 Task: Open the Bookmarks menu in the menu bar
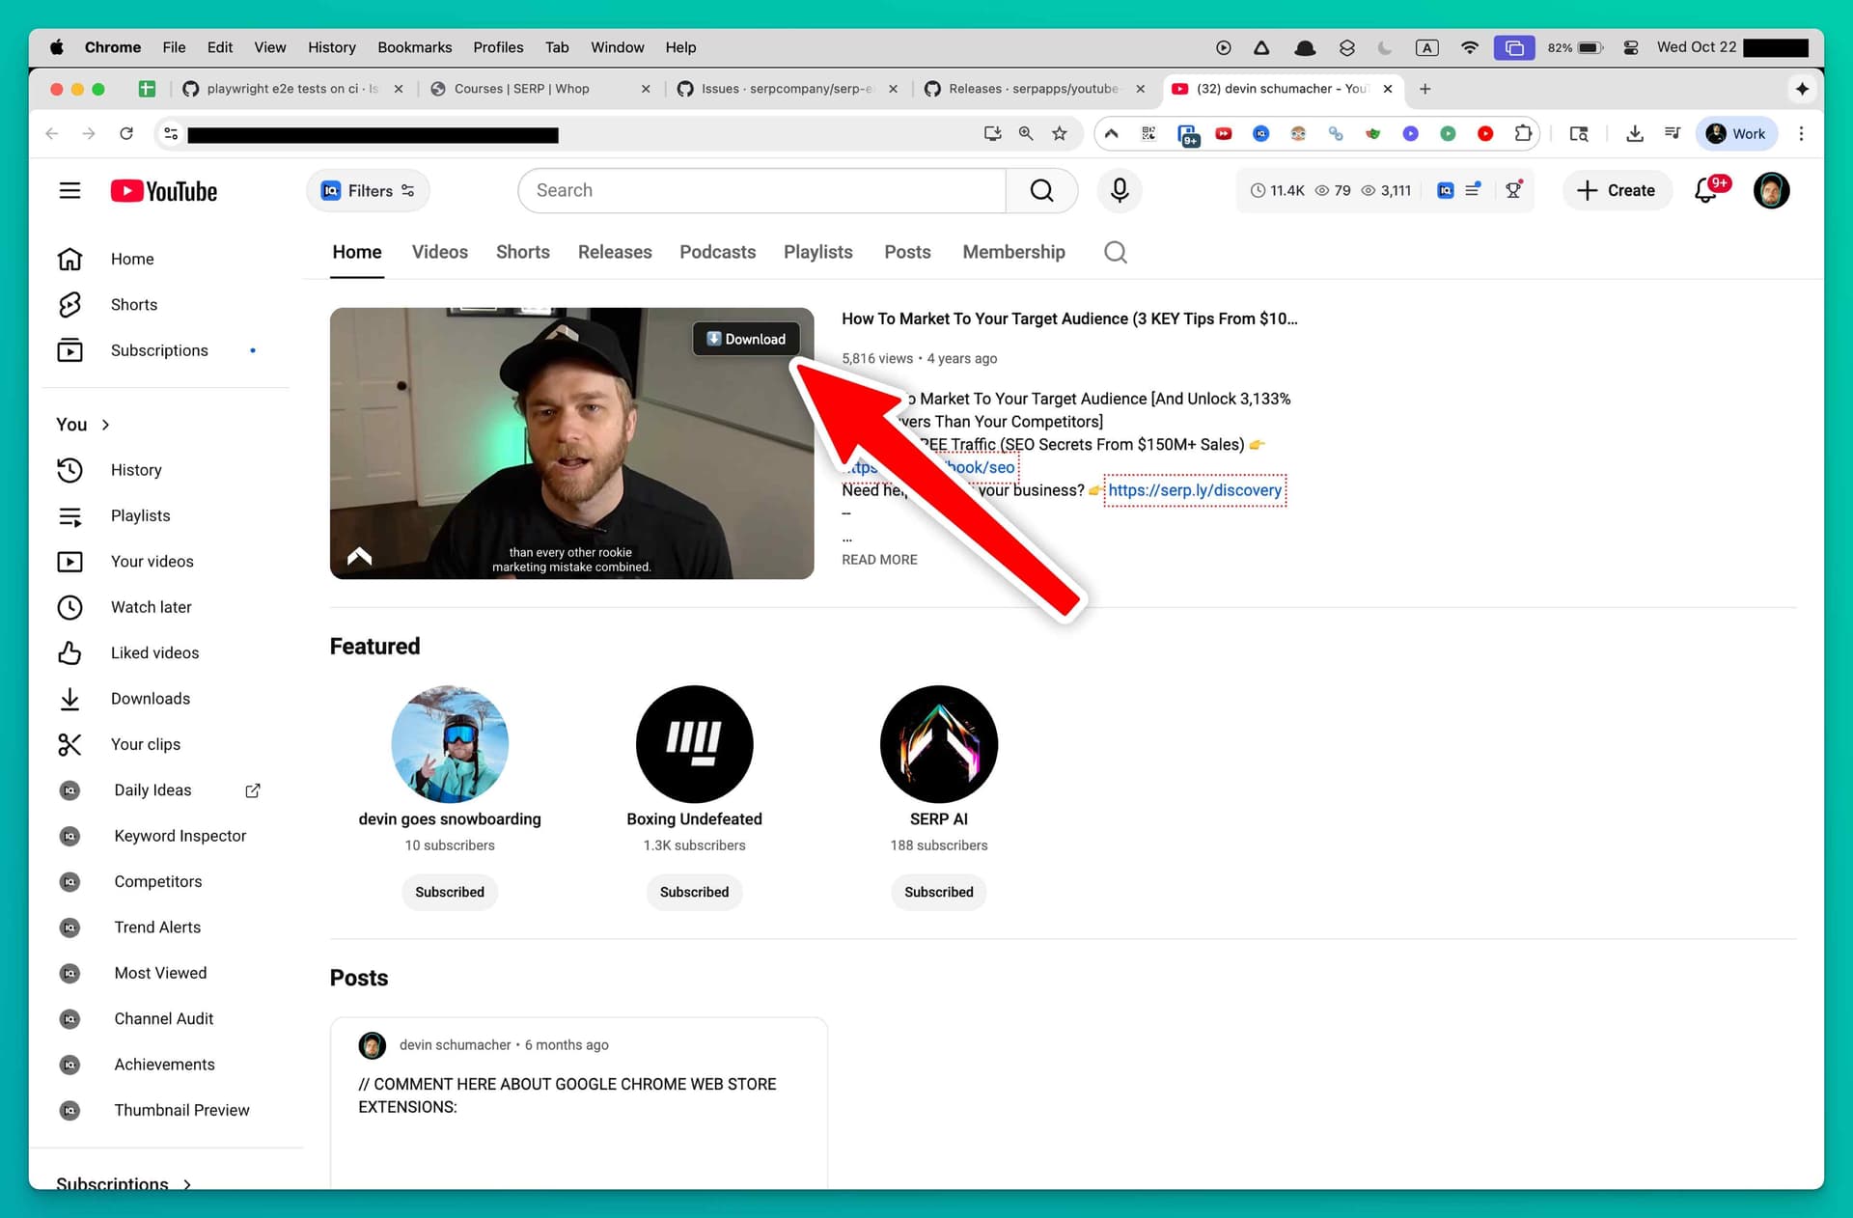414,46
